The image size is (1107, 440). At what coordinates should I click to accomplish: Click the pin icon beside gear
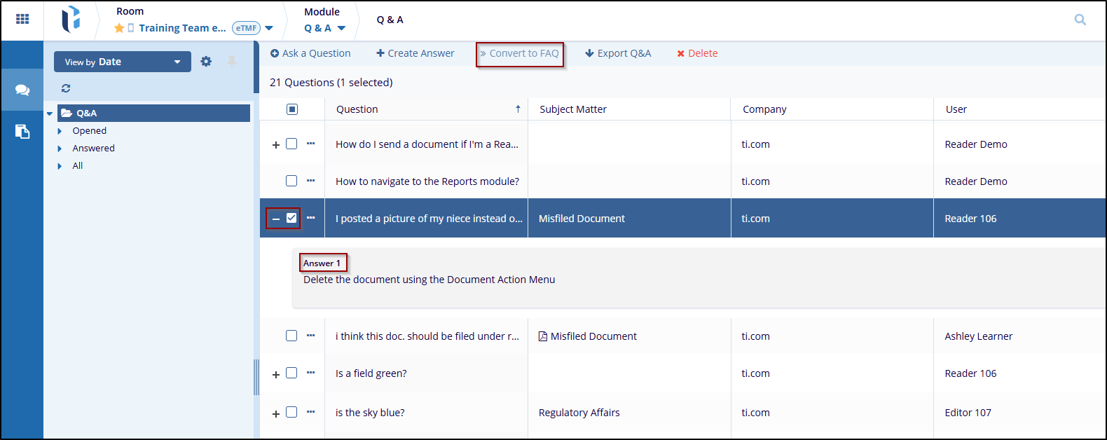point(231,62)
